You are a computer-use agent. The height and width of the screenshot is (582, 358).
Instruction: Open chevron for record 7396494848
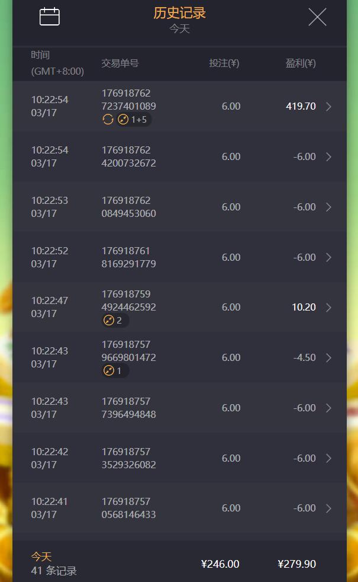(328, 408)
